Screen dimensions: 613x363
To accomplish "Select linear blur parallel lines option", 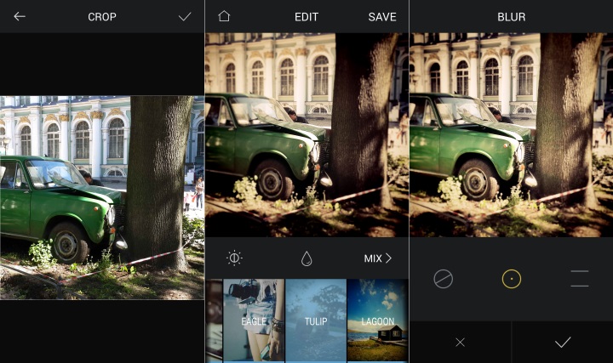I will click(x=580, y=279).
